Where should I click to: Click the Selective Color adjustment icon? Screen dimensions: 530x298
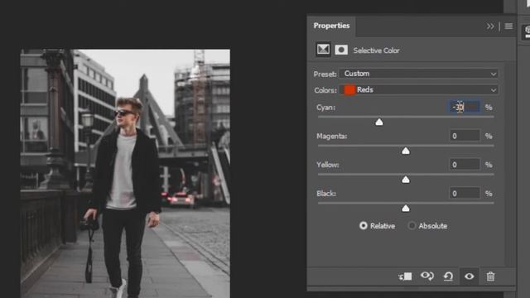[323, 50]
